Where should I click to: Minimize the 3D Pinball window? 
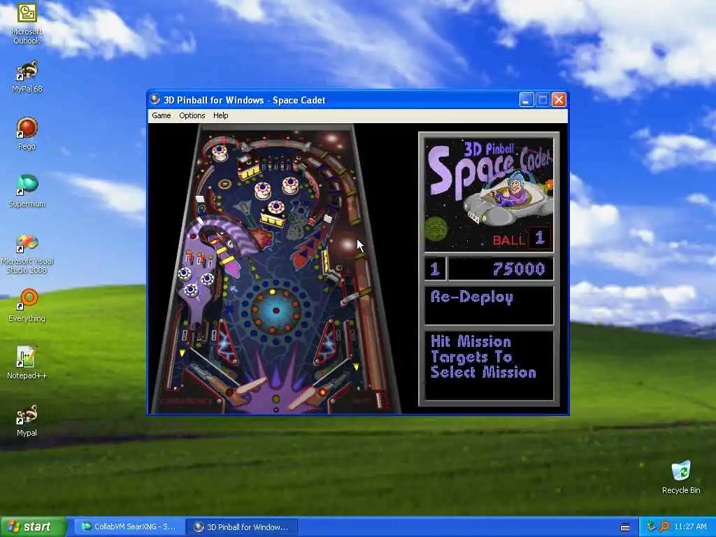tap(527, 99)
